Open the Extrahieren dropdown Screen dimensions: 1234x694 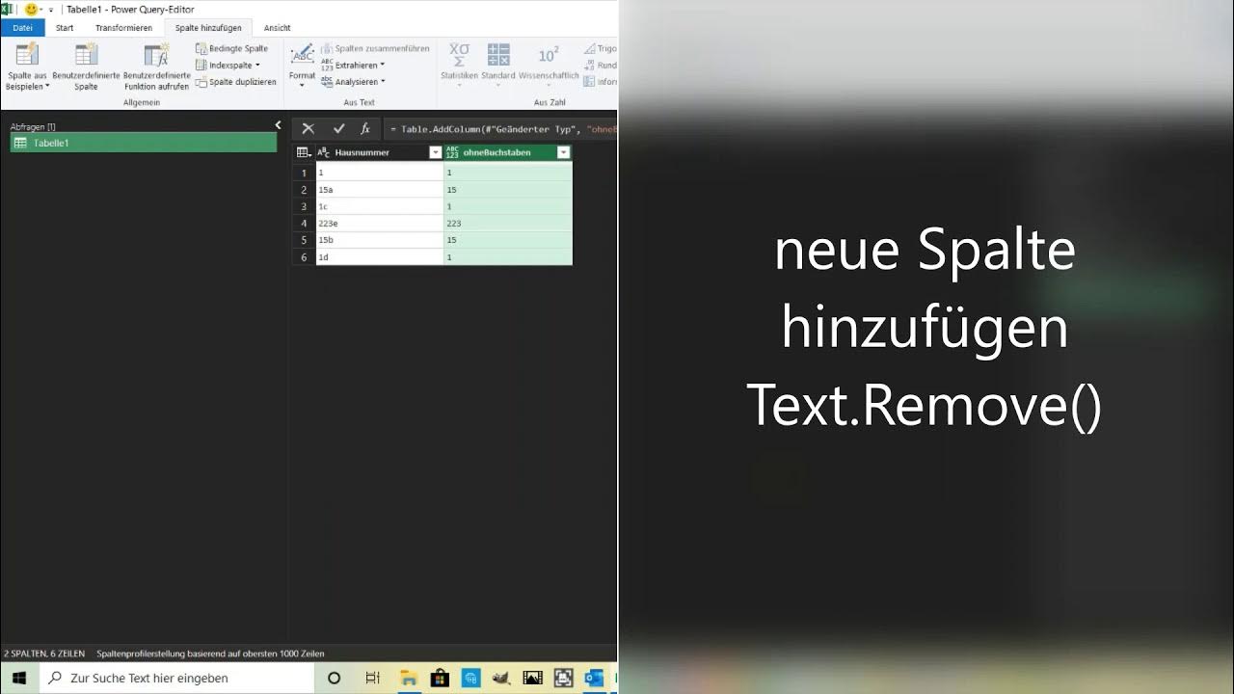tap(353, 66)
